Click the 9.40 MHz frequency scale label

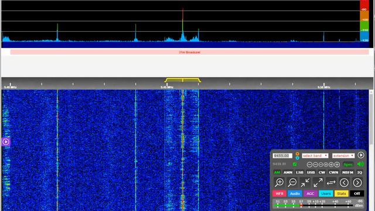point(11,87)
